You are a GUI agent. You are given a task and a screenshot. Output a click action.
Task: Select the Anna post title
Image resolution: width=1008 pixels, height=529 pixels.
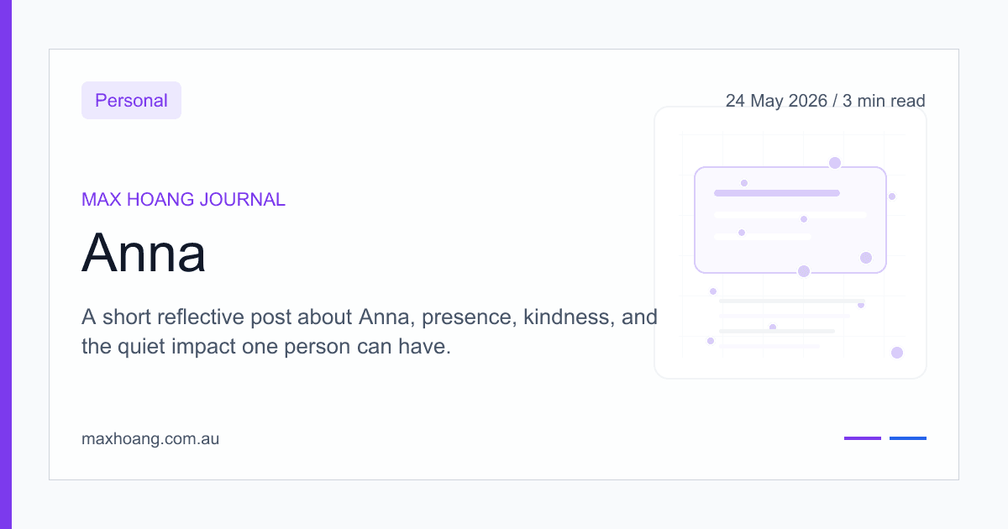144,253
